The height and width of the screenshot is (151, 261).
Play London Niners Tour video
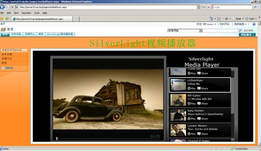point(192,134)
